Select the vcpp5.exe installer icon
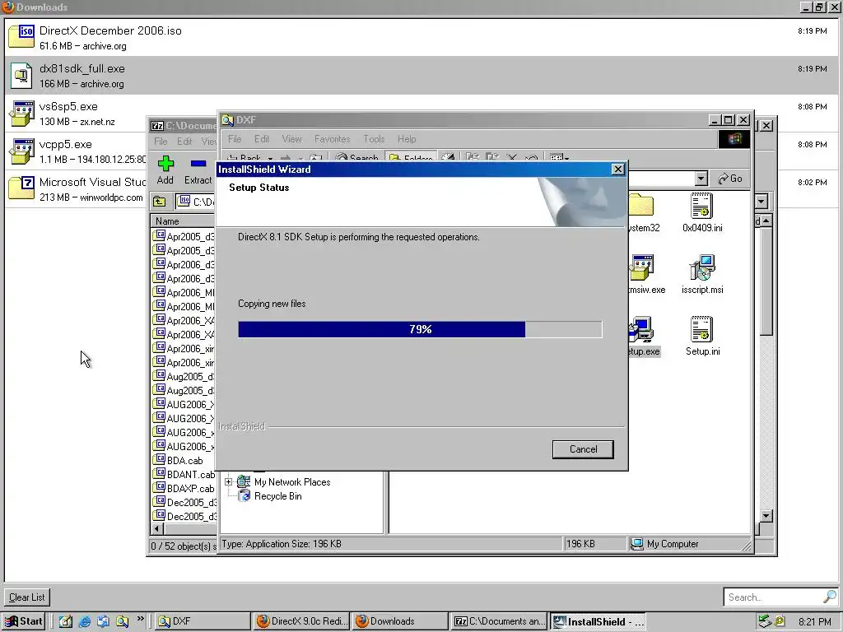 pyautogui.click(x=21, y=151)
